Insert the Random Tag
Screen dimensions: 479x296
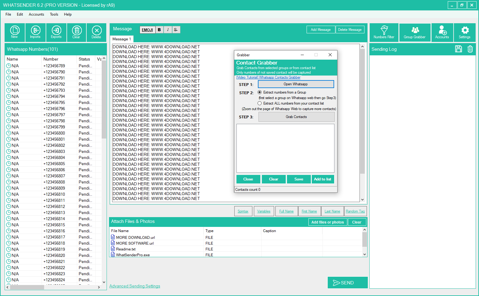pyautogui.click(x=355, y=211)
